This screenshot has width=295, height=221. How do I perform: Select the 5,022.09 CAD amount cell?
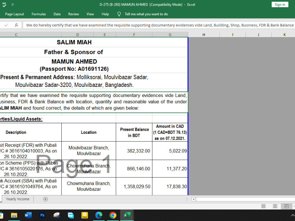(170, 151)
